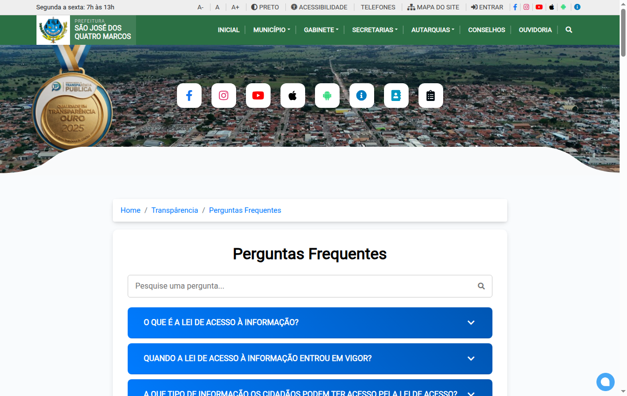Open SECRETARIAS dropdown menu

point(375,30)
